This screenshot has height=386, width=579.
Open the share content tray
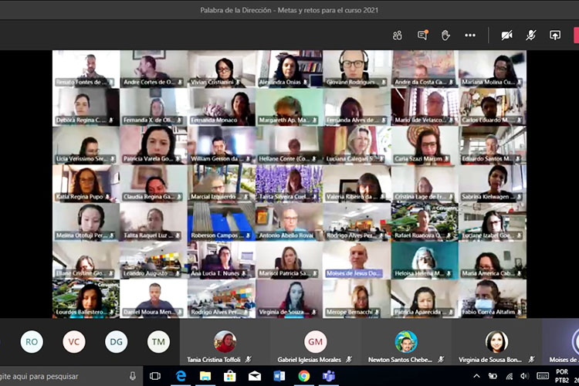pyautogui.click(x=554, y=36)
